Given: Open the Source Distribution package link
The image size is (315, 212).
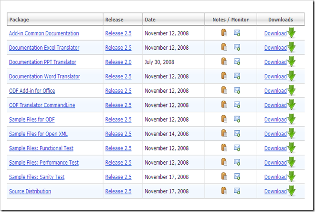Looking at the screenshot, I should pyautogui.click(x=30, y=191).
